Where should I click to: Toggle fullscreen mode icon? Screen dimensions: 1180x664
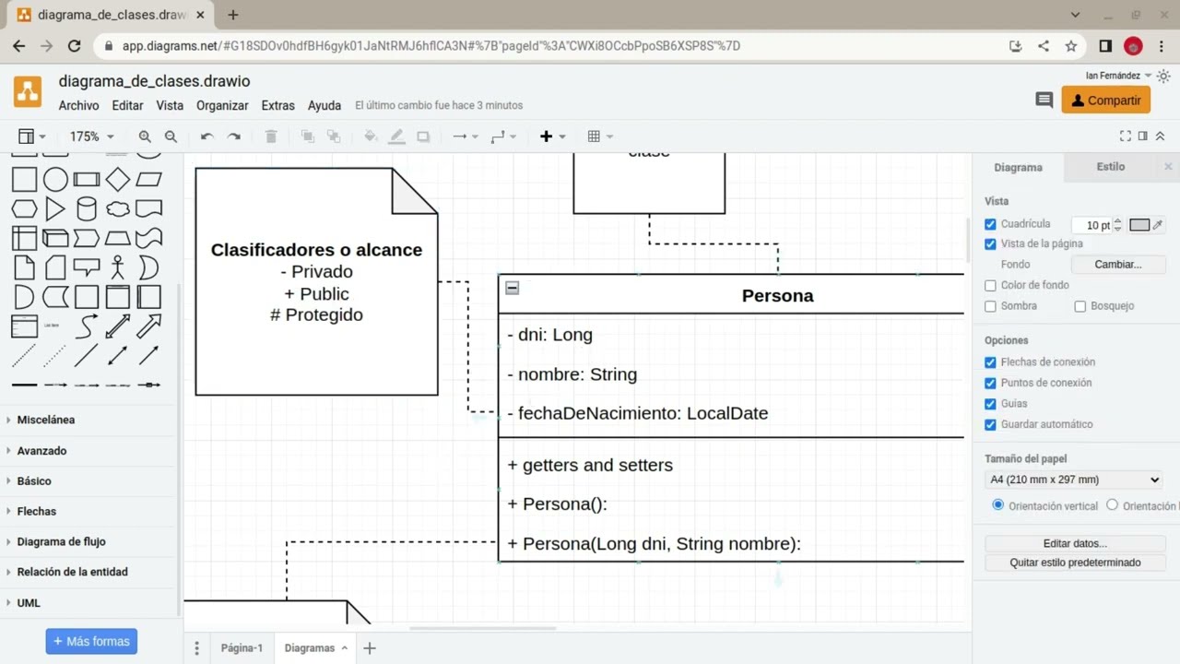point(1126,136)
